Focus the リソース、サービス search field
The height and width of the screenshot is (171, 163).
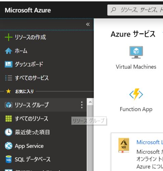pyautogui.click(x=135, y=10)
